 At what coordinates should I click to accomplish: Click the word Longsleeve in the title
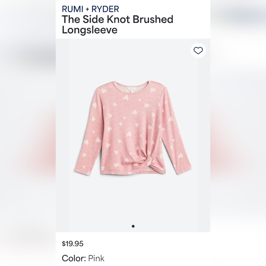pos(89,30)
